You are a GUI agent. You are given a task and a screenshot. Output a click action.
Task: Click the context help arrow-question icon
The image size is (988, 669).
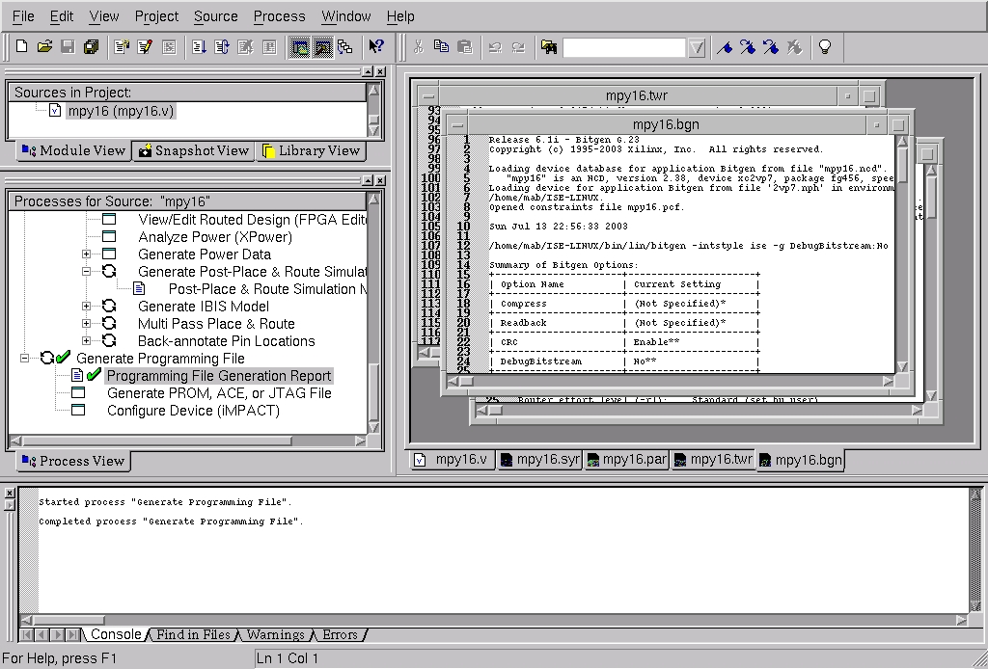(x=376, y=46)
